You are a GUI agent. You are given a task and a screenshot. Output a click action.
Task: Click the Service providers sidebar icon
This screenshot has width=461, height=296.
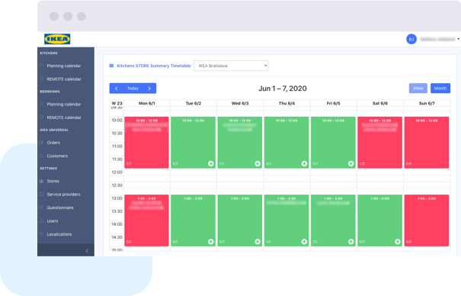click(41, 194)
